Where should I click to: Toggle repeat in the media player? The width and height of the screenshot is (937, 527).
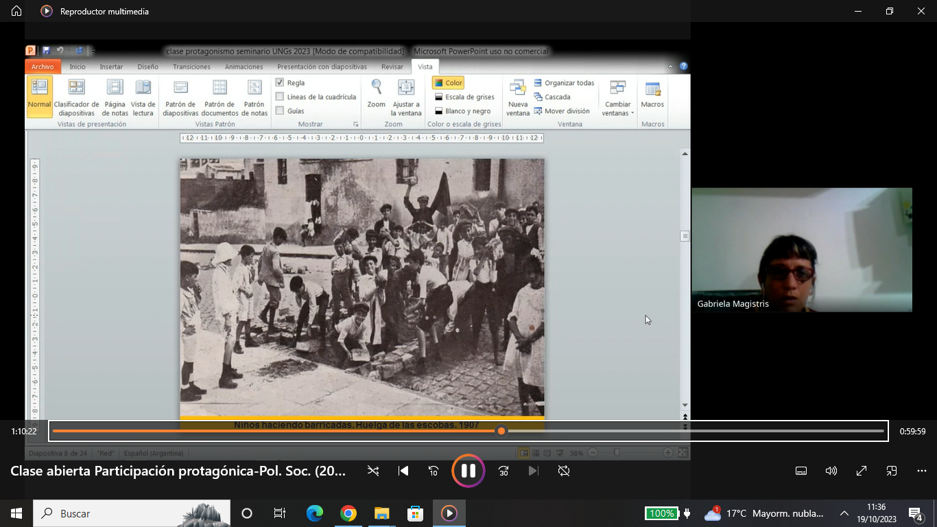pyautogui.click(x=564, y=471)
